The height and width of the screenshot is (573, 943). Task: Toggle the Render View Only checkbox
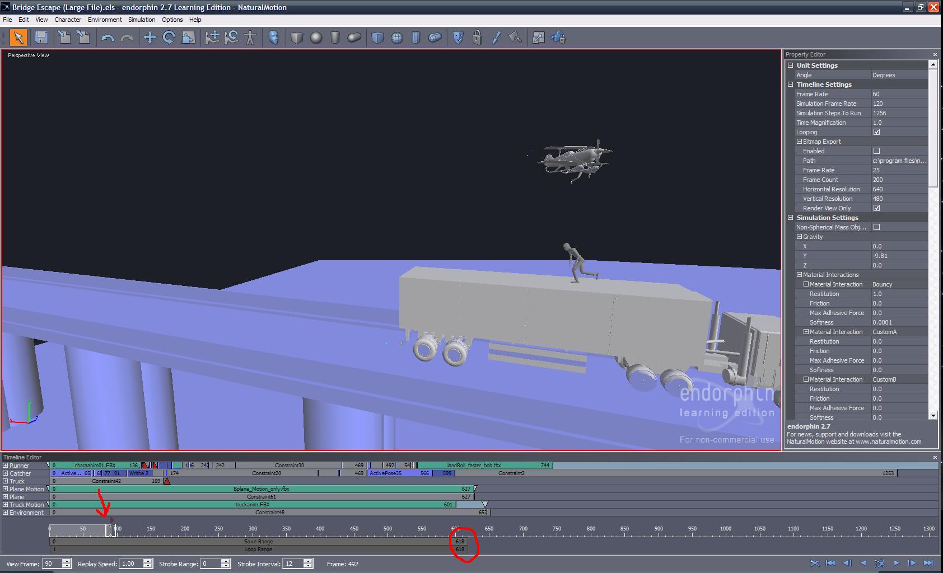pyautogui.click(x=876, y=208)
